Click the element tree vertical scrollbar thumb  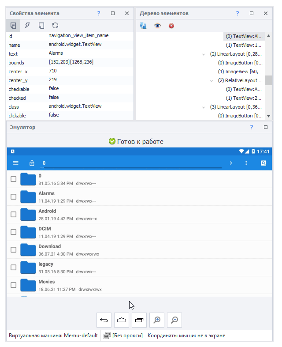coord(268,80)
